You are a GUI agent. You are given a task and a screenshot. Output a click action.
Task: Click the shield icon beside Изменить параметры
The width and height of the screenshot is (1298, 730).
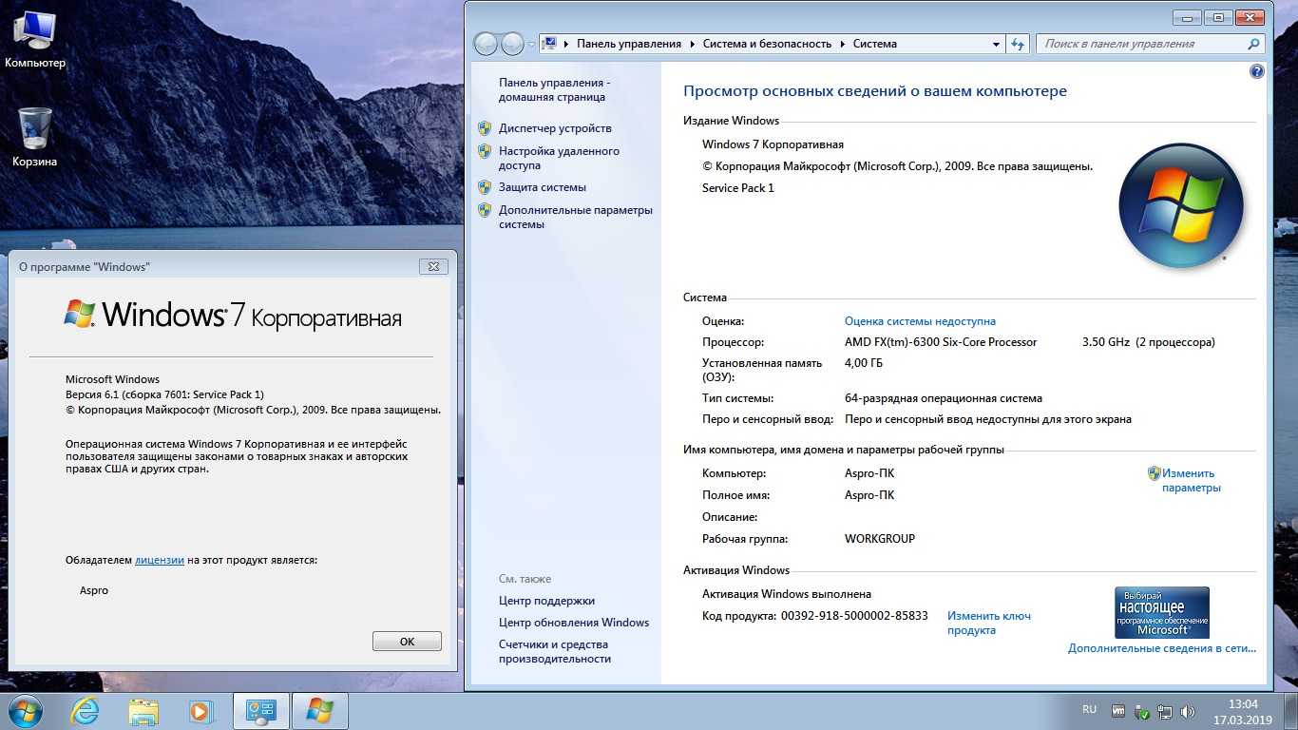click(1155, 473)
